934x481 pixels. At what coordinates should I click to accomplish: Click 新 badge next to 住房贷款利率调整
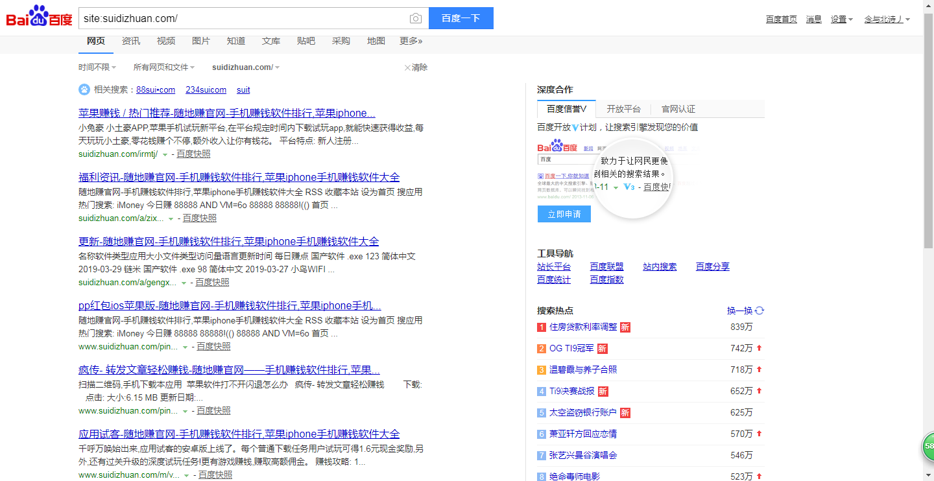point(625,327)
